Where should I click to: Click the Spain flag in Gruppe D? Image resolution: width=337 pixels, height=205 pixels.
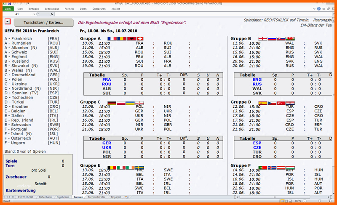[262, 103]
